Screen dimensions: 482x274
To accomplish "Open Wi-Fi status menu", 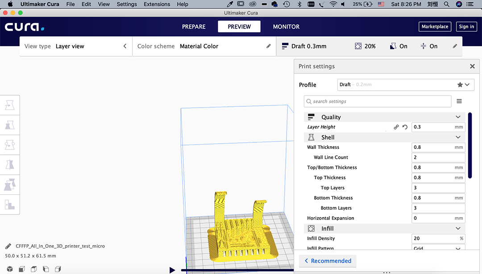I will [333, 4].
